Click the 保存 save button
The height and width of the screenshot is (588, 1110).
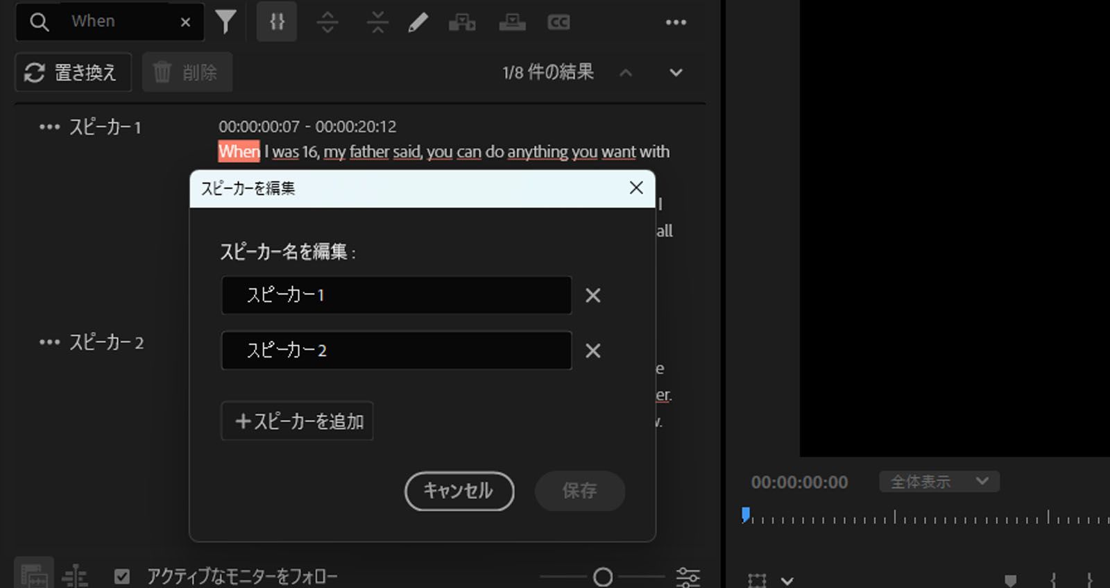tap(580, 492)
